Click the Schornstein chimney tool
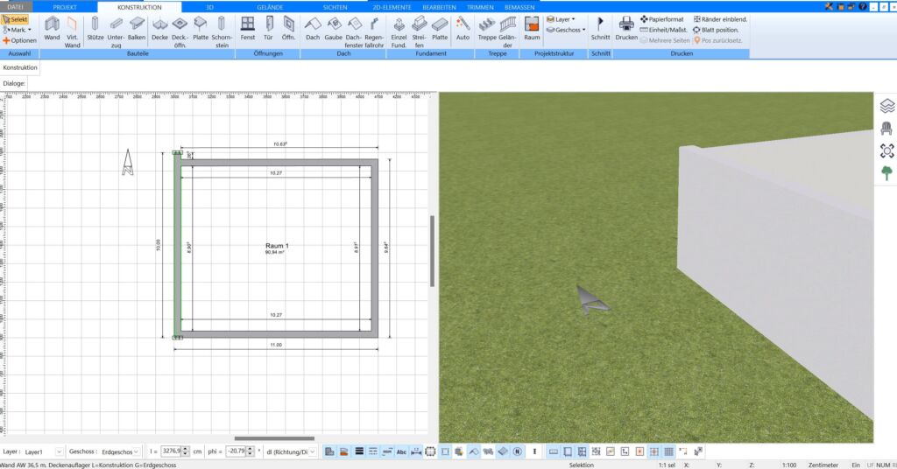Screen dimensions: 897x469 tap(222, 29)
